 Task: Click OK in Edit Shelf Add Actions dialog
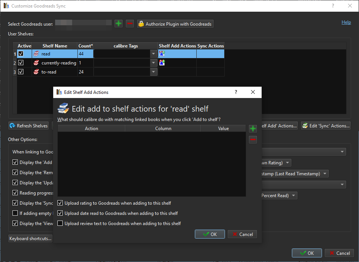click(x=210, y=234)
